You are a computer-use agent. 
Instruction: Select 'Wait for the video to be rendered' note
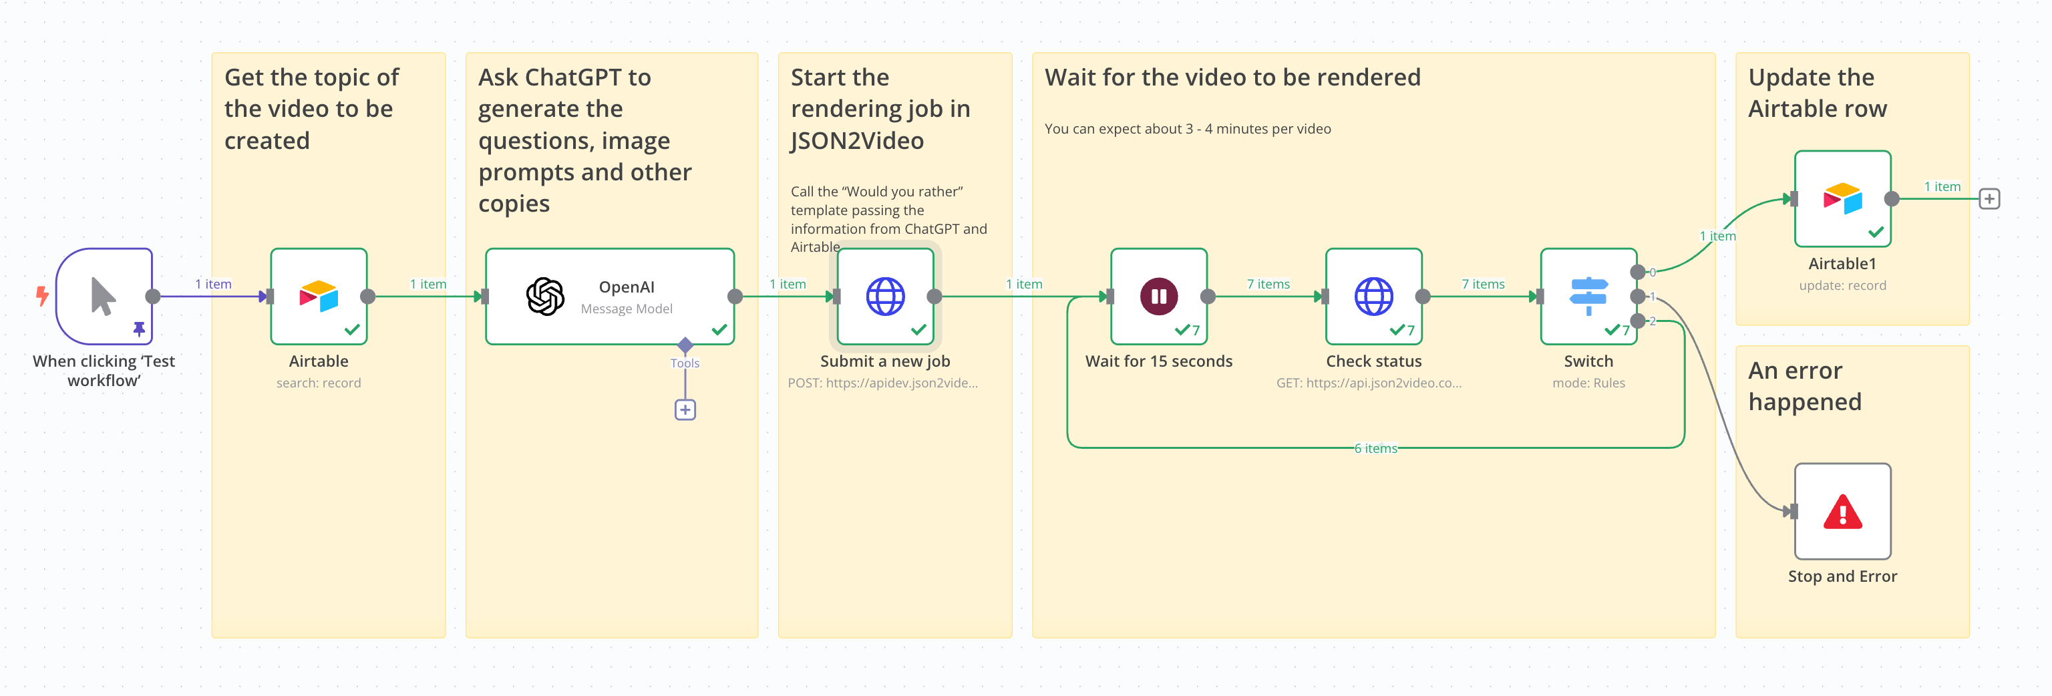(x=1373, y=345)
